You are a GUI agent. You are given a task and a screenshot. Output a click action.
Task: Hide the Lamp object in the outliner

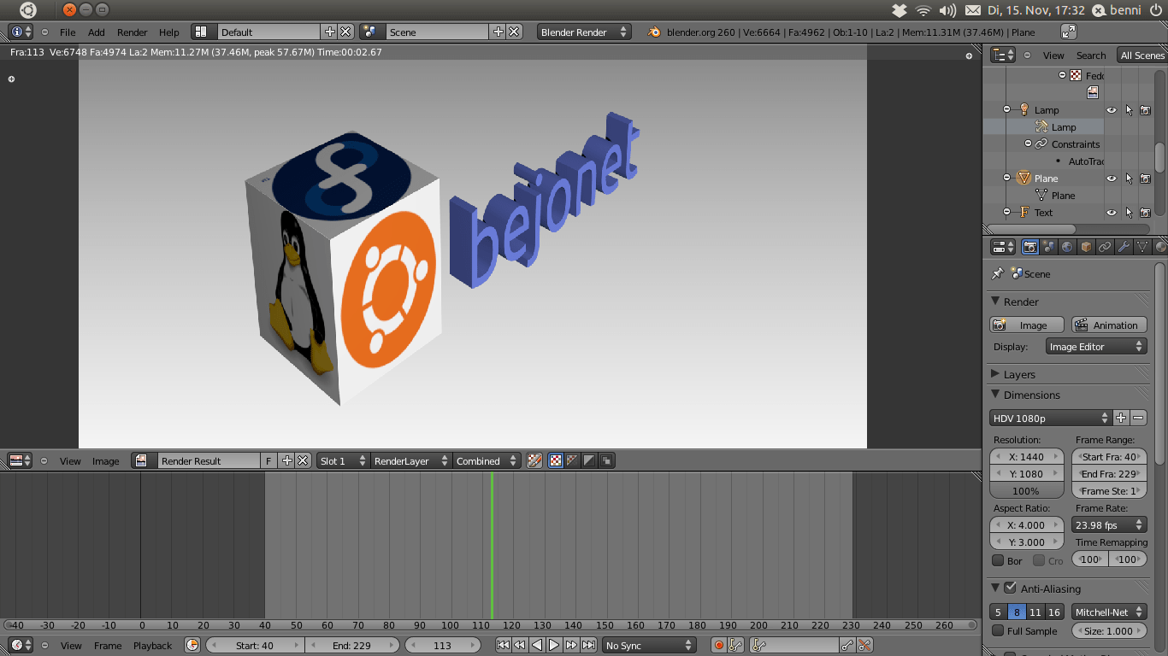point(1111,109)
